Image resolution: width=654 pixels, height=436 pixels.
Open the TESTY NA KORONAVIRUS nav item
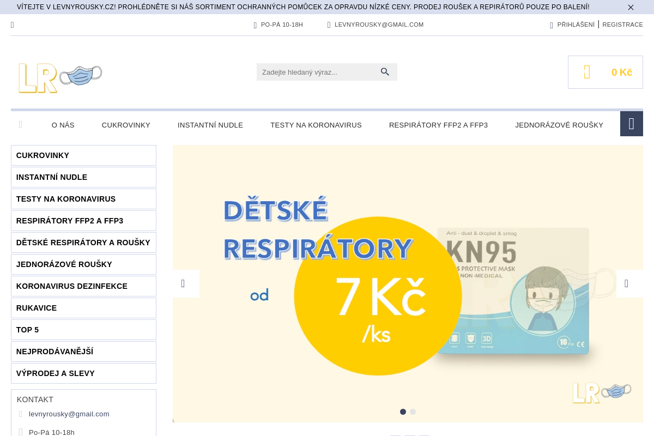pyautogui.click(x=316, y=125)
